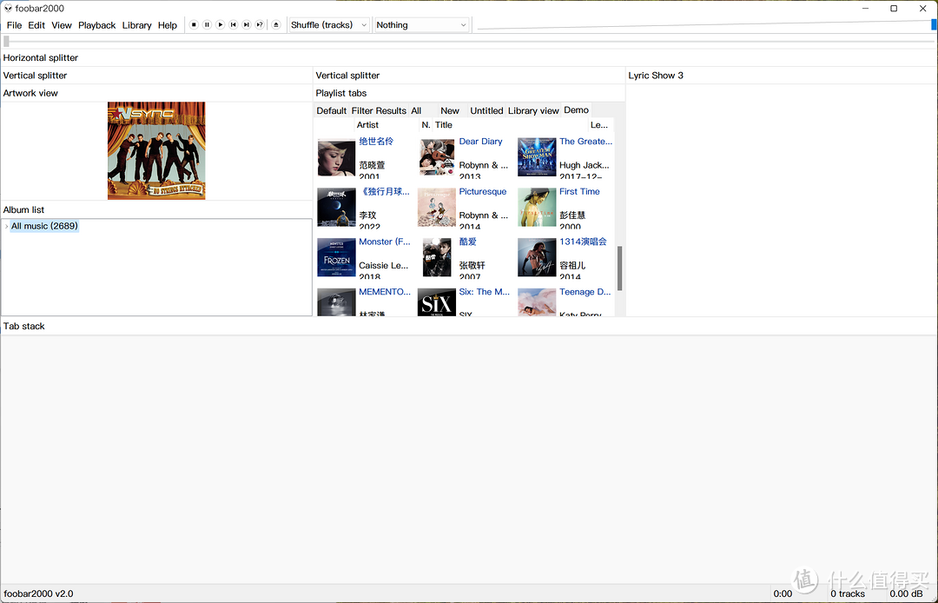The image size is (938, 603).
Task: Click the 绝世名伶 album cover thumbnail
Action: pyautogui.click(x=336, y=157)
